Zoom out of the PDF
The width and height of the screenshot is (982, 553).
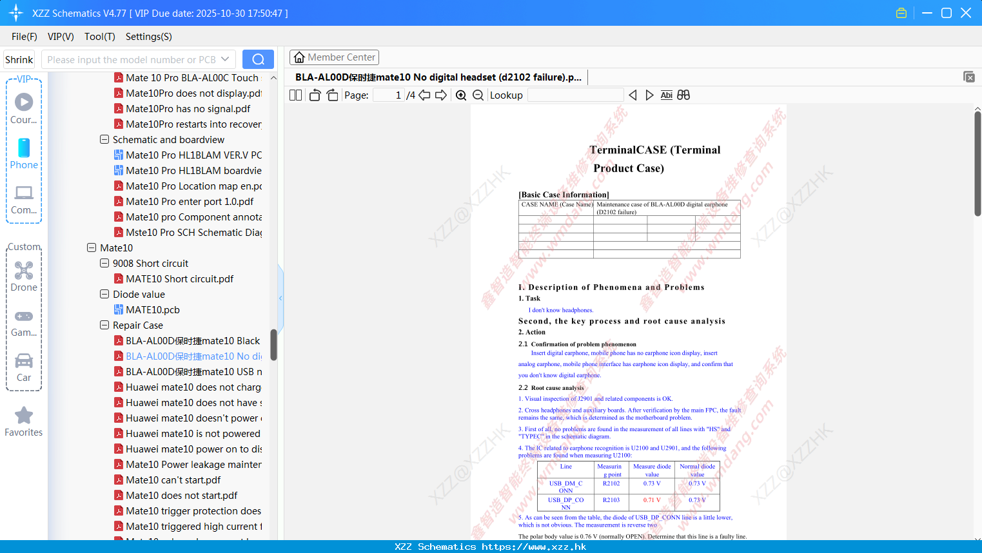coord(478,95)
